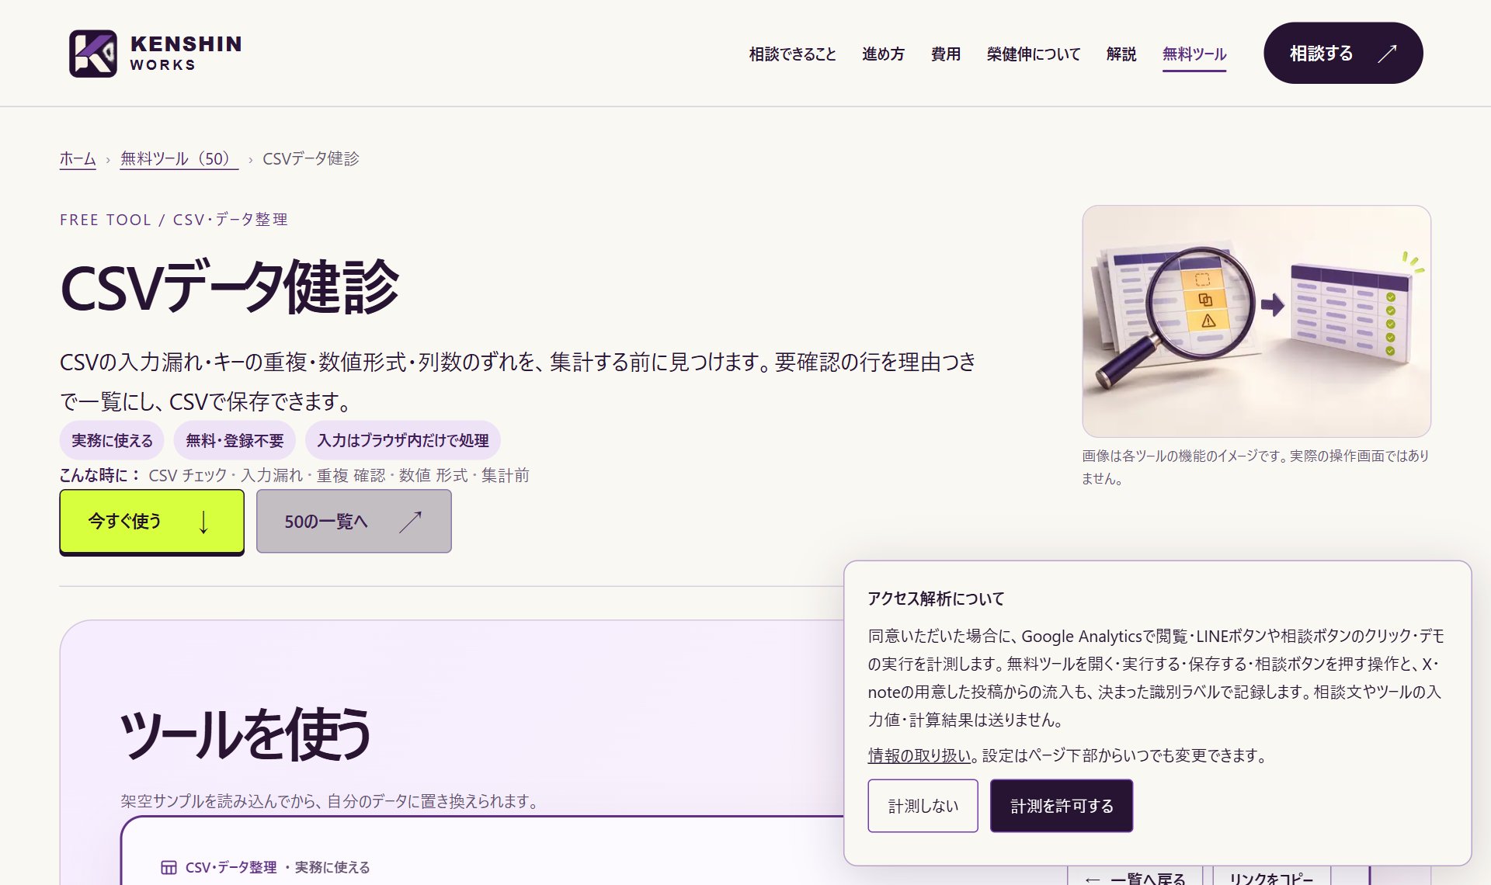
Task: Open 相談できること in the navigation
Action: (x=792, y=54)
